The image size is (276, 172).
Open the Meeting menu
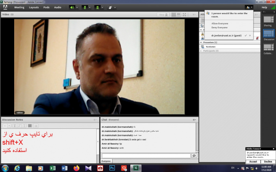pos(19,7)
